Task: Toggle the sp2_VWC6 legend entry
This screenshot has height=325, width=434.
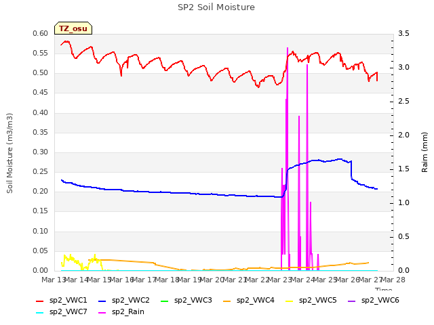Action: [x=374, y=301]
